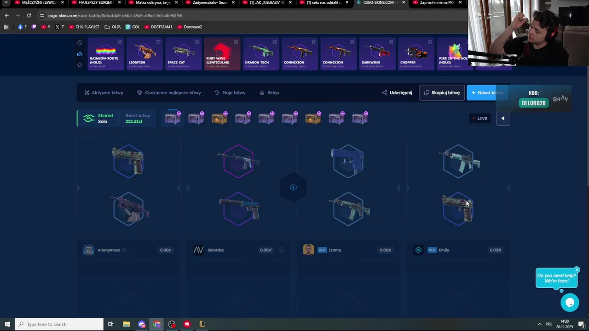
Task: Open the live chat support button
Action: pyautogui.click(x=570, y=302)
